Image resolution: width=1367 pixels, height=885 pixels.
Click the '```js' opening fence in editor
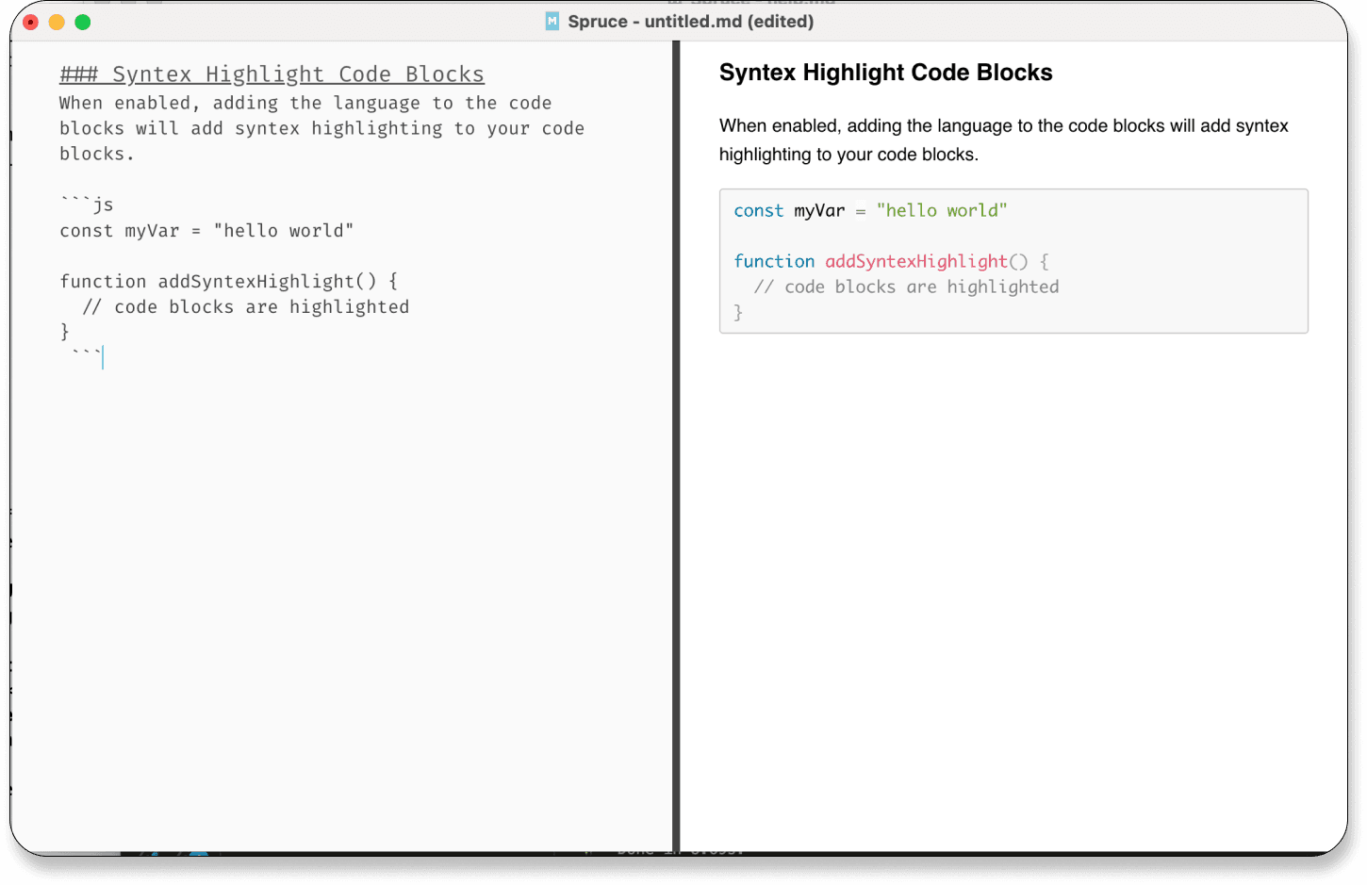click(87, 205)
